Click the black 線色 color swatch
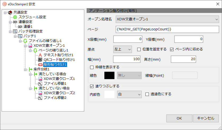The width and height of the screenshot is (222, 130). coord(109,75)
